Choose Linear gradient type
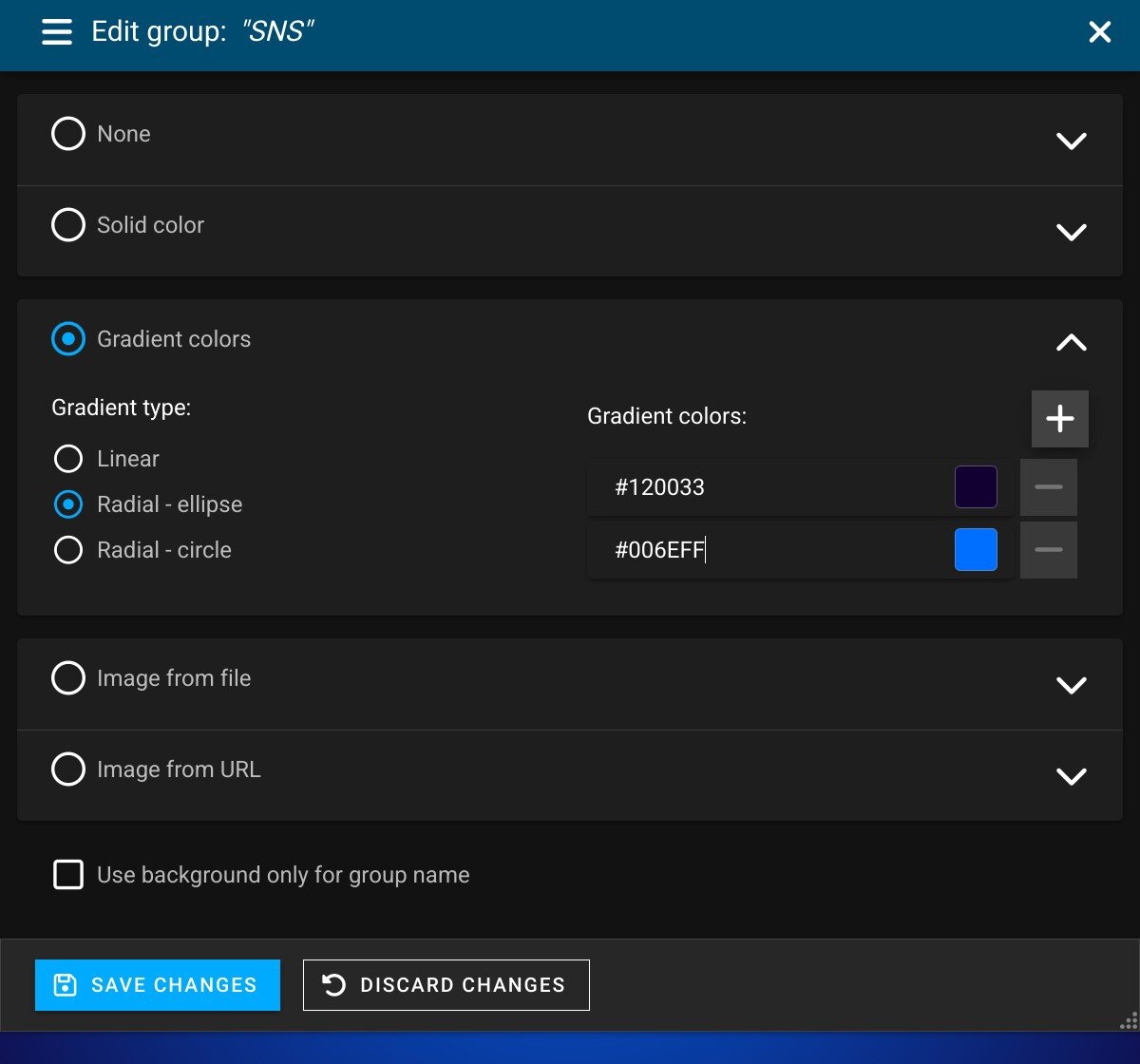This screenshot has height=1064, width=1140. point(68,459)
